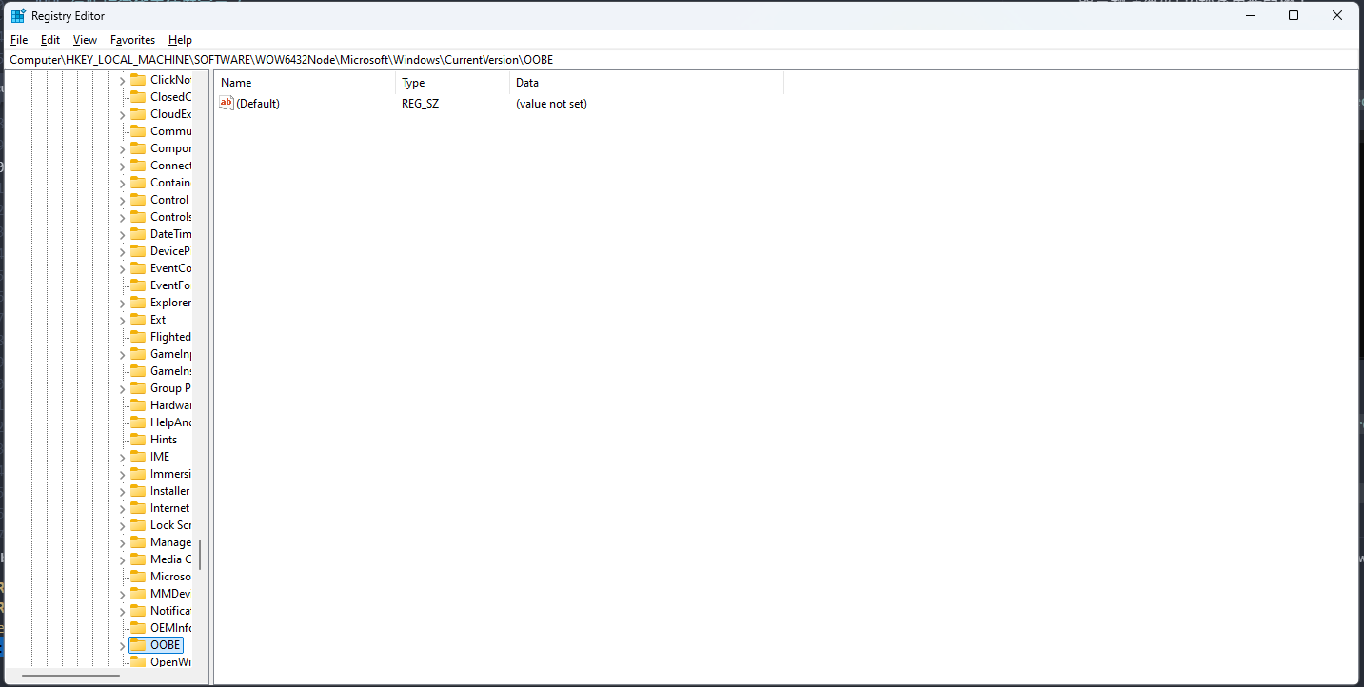
Task: Open the Edit menu
Action: pos(49,39)
